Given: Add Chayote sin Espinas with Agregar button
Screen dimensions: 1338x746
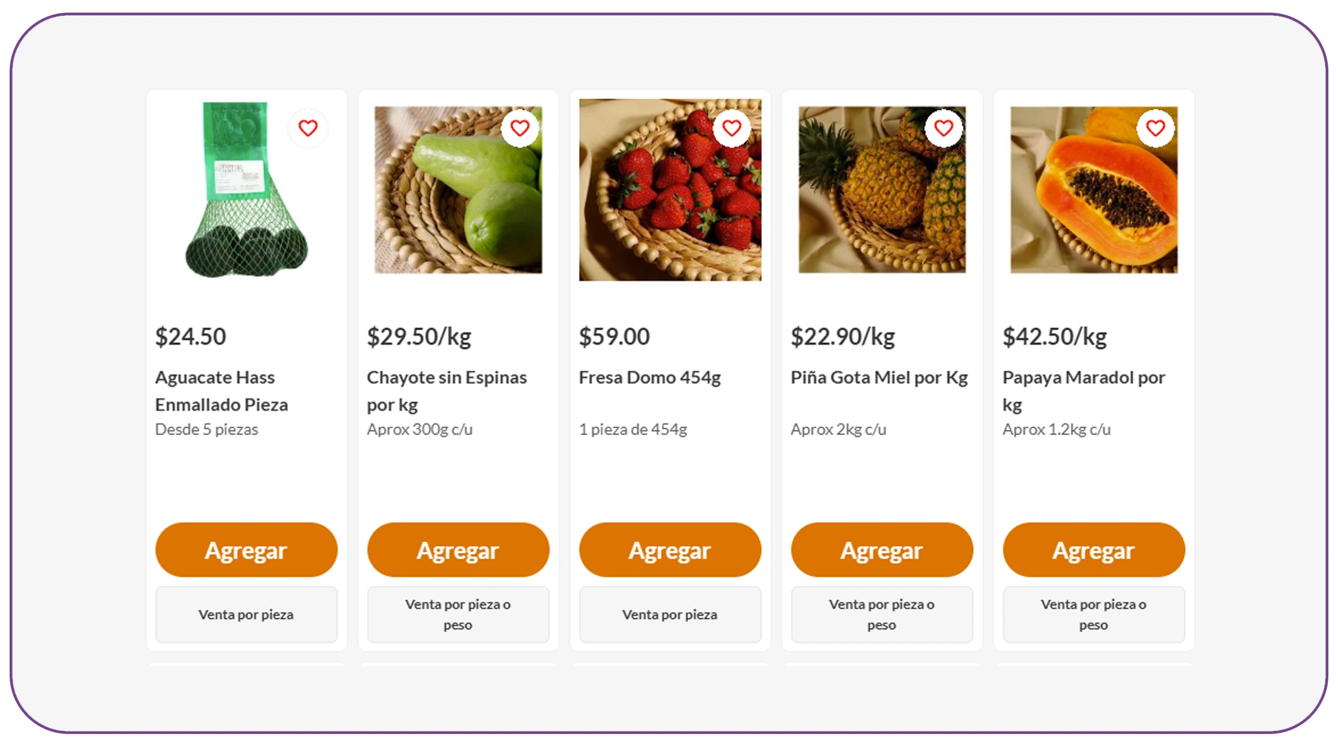Looking at the screenshot, I should (458, 550).
